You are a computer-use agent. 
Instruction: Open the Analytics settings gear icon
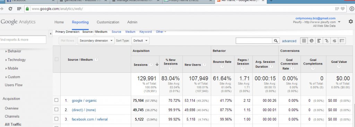(x=351, y=22)
